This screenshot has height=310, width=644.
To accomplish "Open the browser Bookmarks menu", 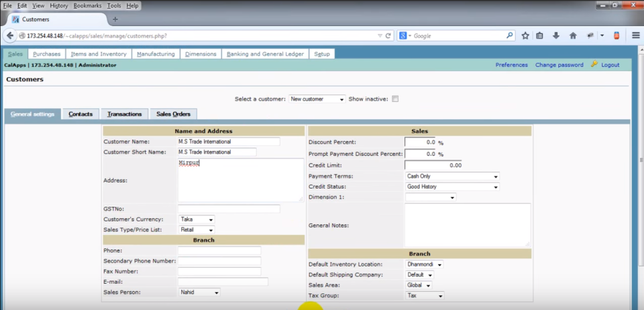I will click(x=87, y=6).
